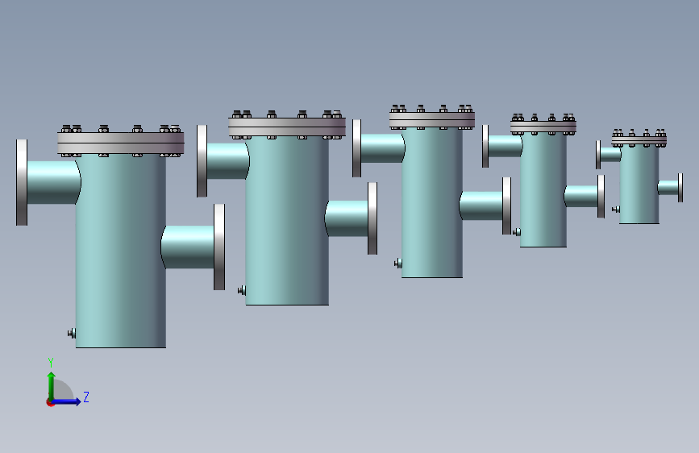Pick the top cover flange of the largest strainer
The image size is (699, 453).
point(121,143)
